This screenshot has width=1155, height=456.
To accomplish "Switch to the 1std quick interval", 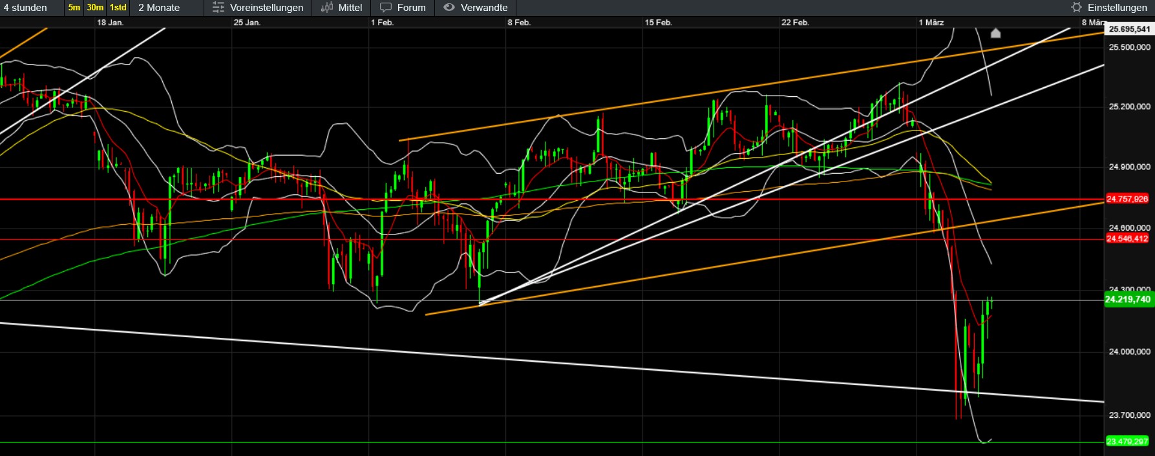I will [118, 8].
